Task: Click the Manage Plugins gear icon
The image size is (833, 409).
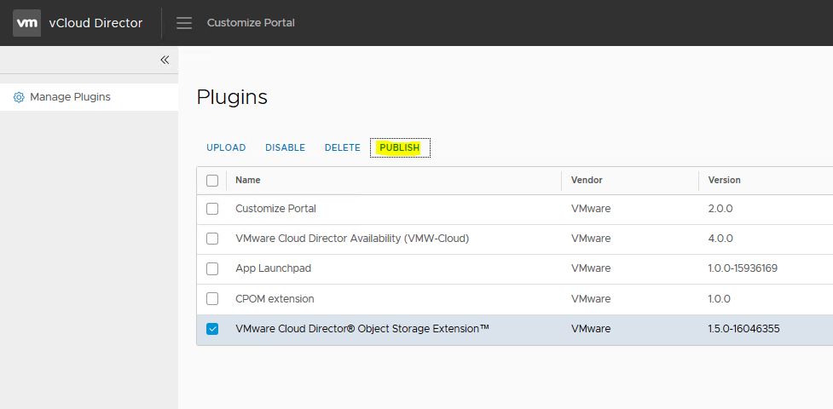Action: click(19, 97)
